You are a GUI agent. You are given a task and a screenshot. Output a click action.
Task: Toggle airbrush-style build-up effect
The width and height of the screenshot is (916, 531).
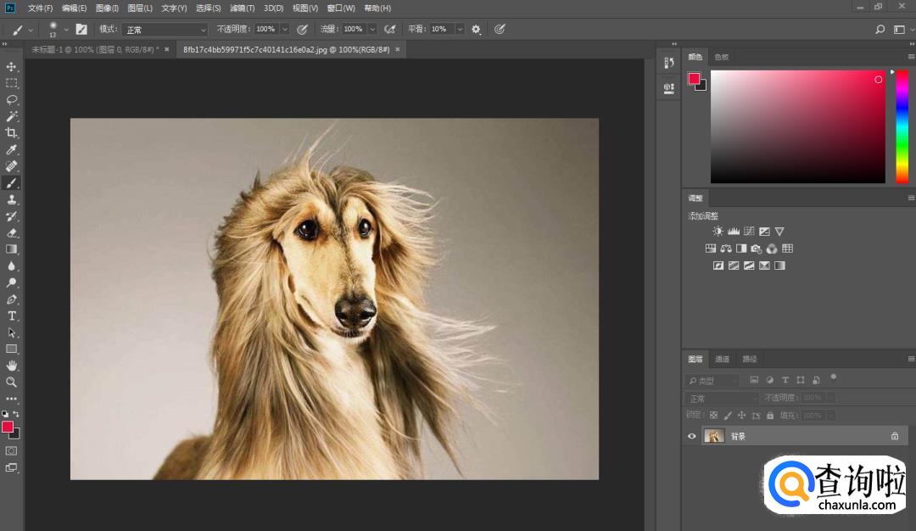[390, 29]
